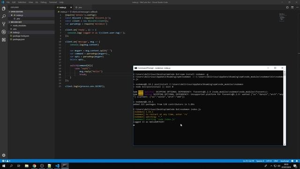
Task: Click the Spaces: 4 indentation indicator
Action: [260, 161]
